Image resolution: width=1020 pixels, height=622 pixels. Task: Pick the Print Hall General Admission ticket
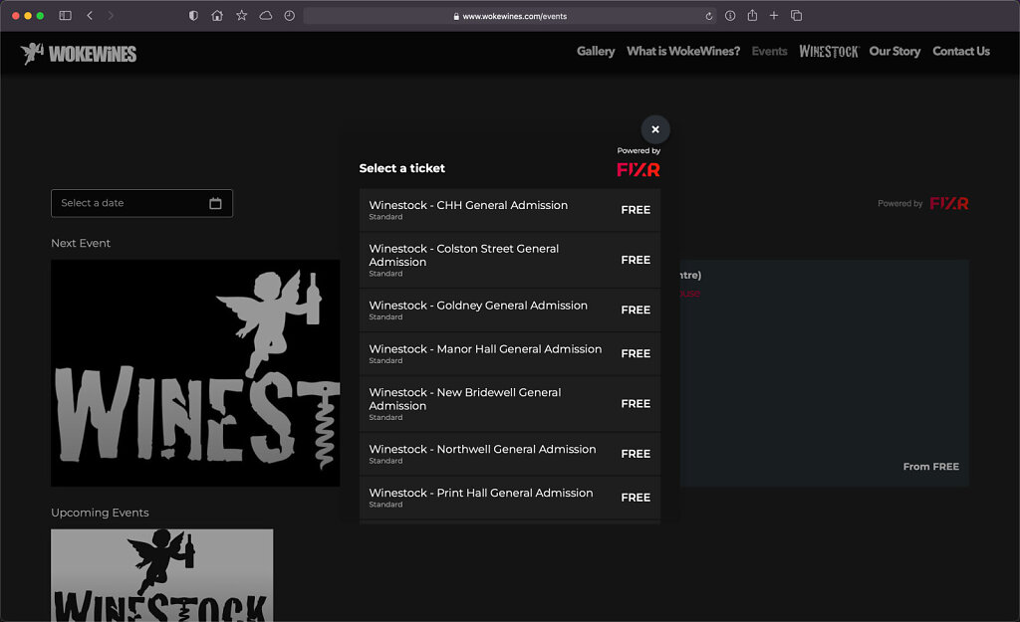(510, 498)
